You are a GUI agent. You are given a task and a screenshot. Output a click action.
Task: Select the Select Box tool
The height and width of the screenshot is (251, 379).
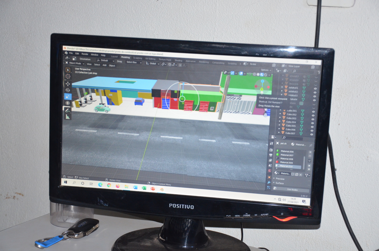tap(68, 70)
